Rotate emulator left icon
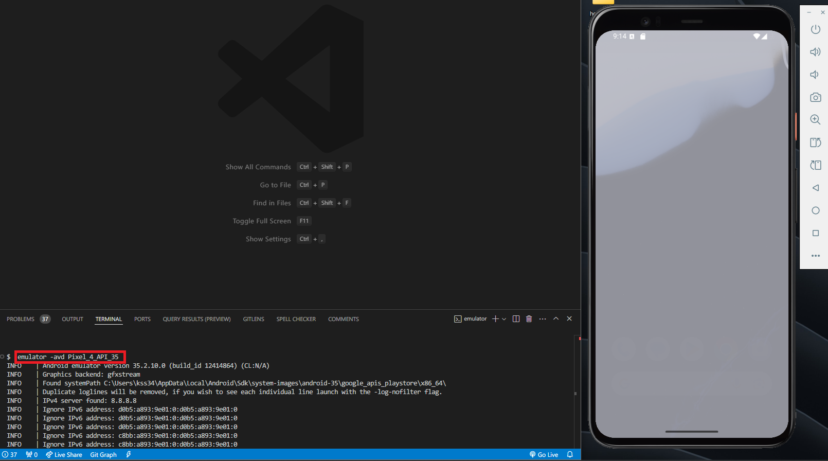 click(816, 143)
